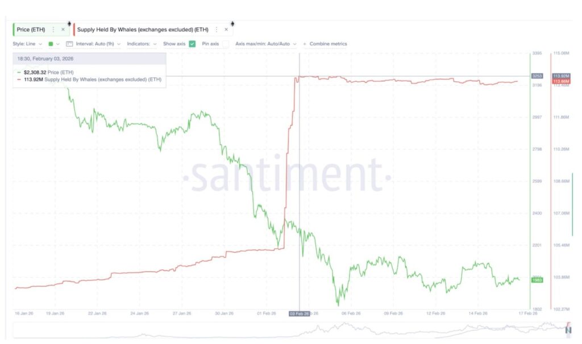Select Supply Held By Whales metric tab
582x344 pixels.
tap(142, 30)
